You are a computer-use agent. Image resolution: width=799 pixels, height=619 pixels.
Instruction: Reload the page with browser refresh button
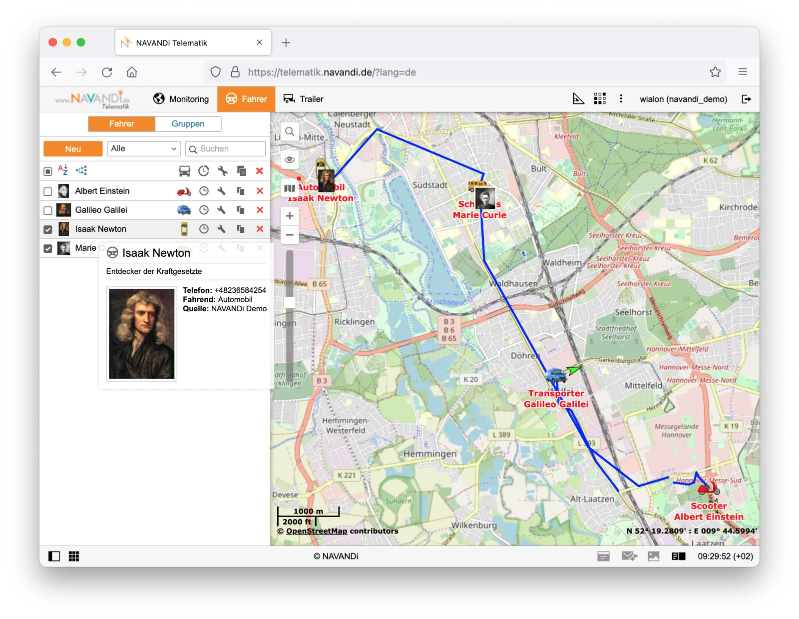(107, 72)
